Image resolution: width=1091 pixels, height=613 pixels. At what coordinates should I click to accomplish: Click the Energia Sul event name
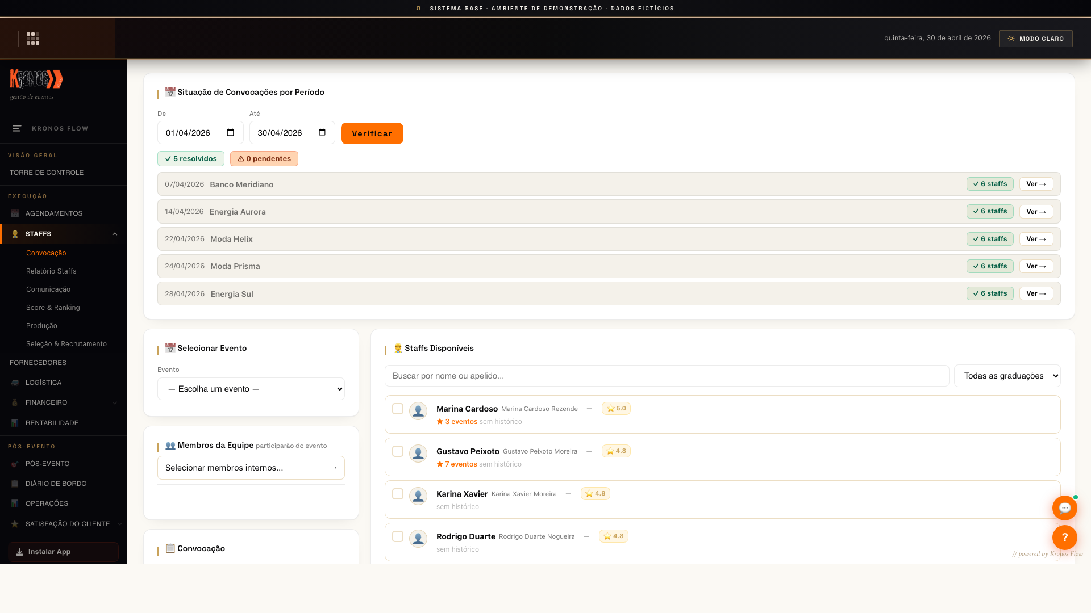point(232,294)
